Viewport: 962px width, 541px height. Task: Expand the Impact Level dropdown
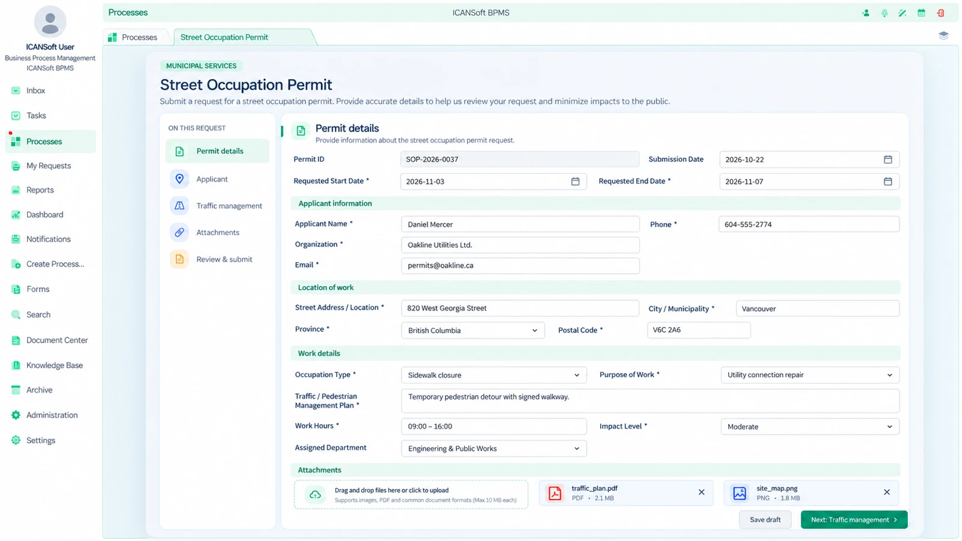coord(810,427)
